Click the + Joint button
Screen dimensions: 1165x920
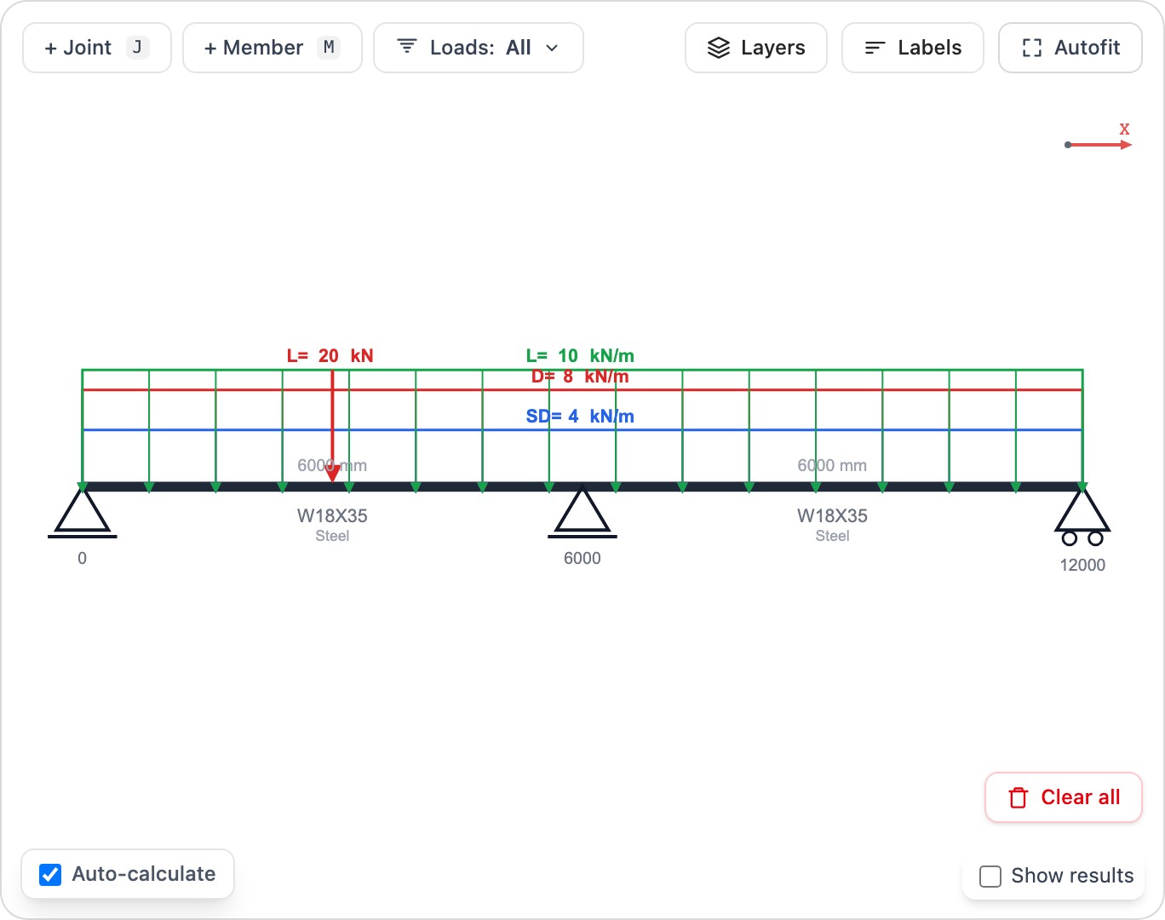tap(97, 48)
